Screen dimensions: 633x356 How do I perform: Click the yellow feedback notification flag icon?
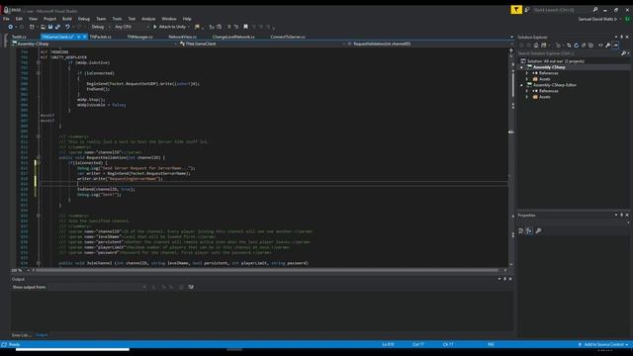click(516, 10)
